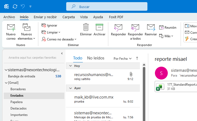The width and height of the screenshot is (197, 121).
Task: Switch to Enviar y recibir tab
Action: (45, 17)
